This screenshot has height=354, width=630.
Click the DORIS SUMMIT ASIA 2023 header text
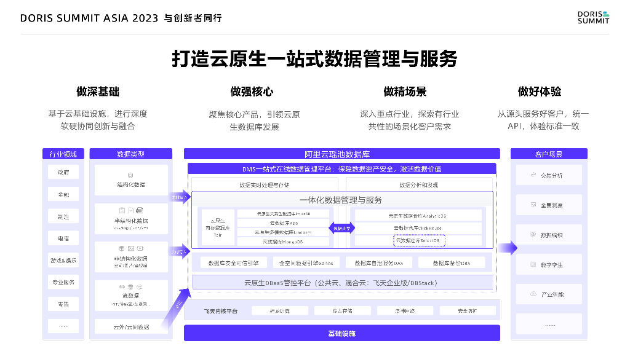click(89, 18)
